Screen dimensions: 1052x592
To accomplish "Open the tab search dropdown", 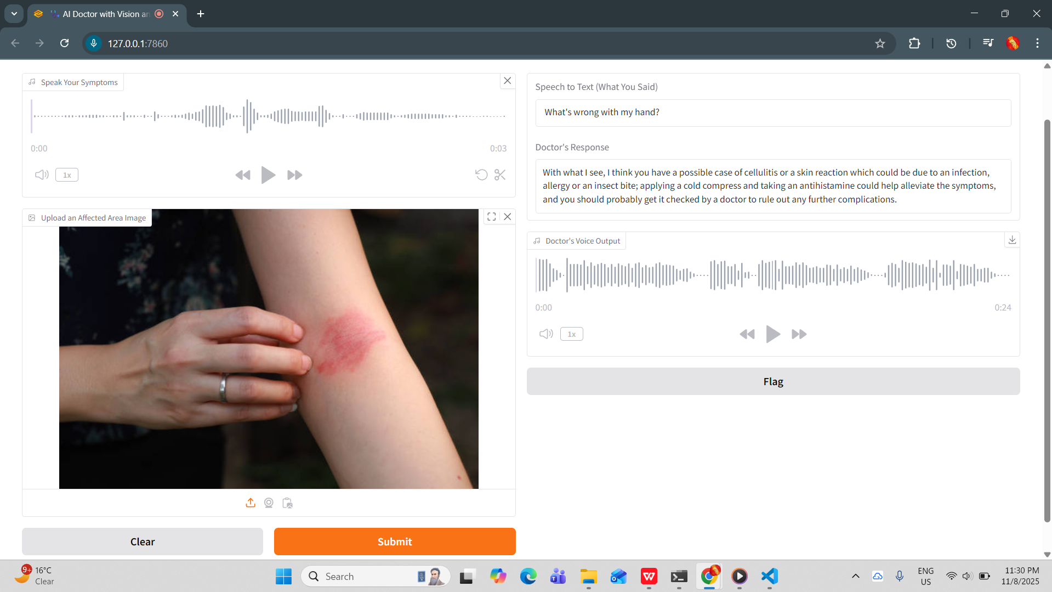I will point(14,14).
